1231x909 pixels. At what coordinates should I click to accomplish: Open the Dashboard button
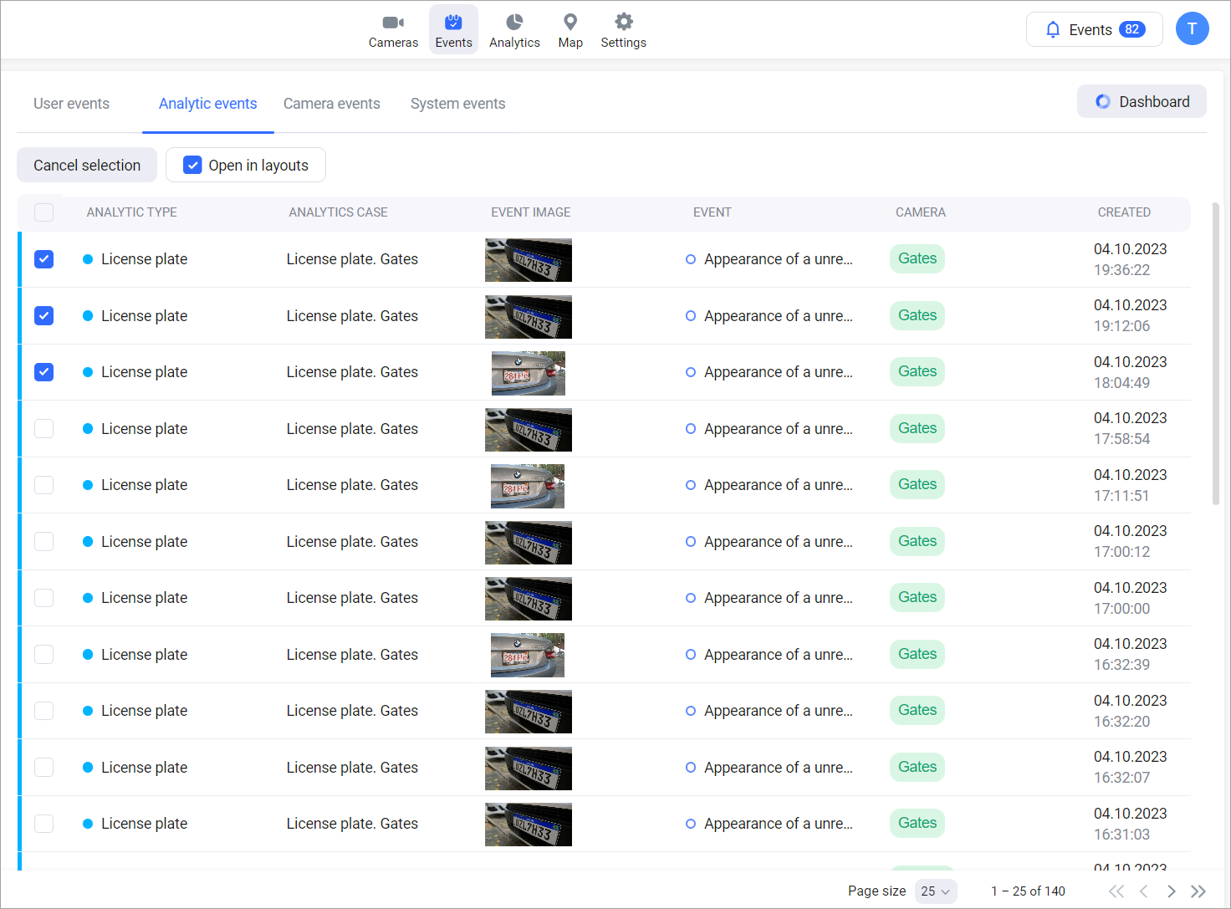click(1142, 102)
